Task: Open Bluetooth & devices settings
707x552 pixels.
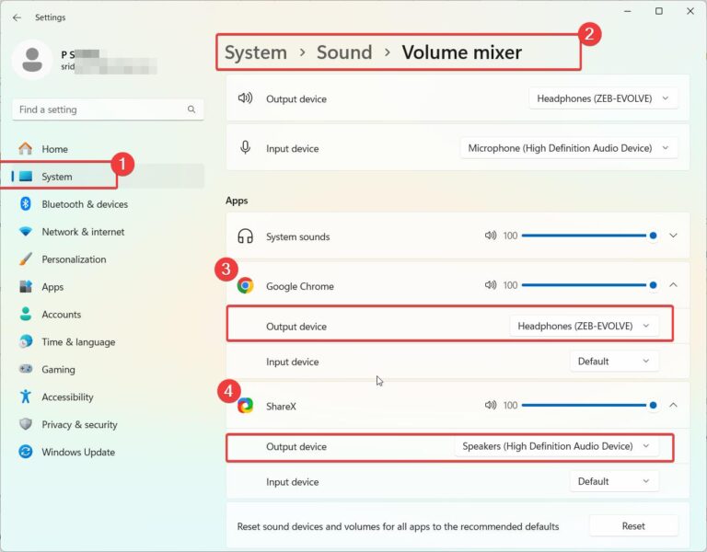Action: (109, 203)
